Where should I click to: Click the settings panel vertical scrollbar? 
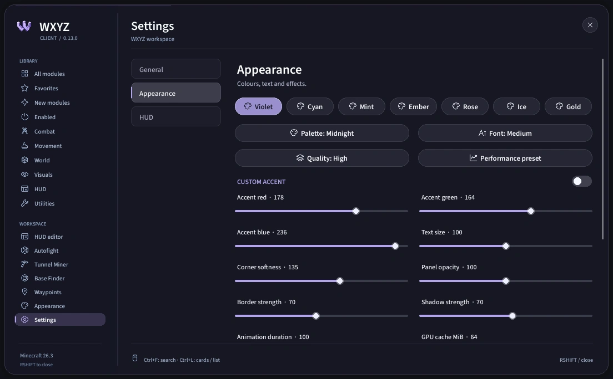[x=602, y=148]
